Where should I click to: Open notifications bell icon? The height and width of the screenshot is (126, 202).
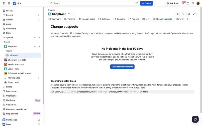pyautogui.click(x=183, y=3)
